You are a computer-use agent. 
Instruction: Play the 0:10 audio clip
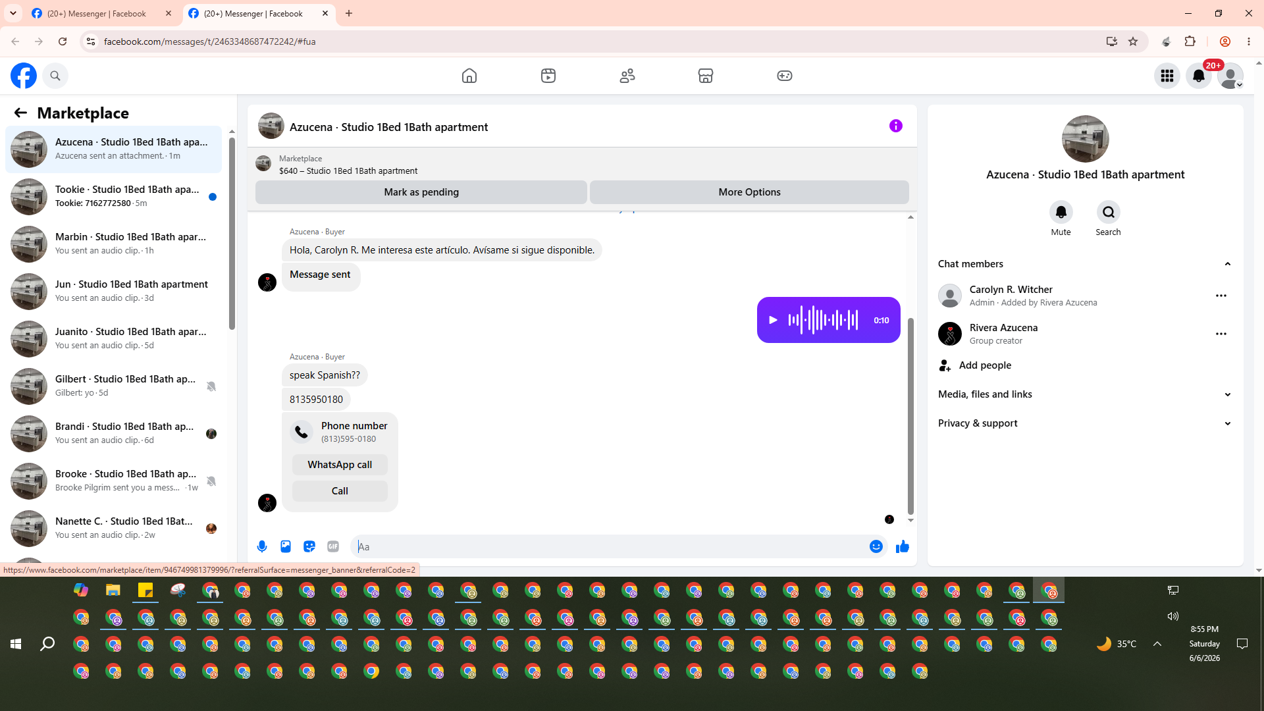point(774,320)
